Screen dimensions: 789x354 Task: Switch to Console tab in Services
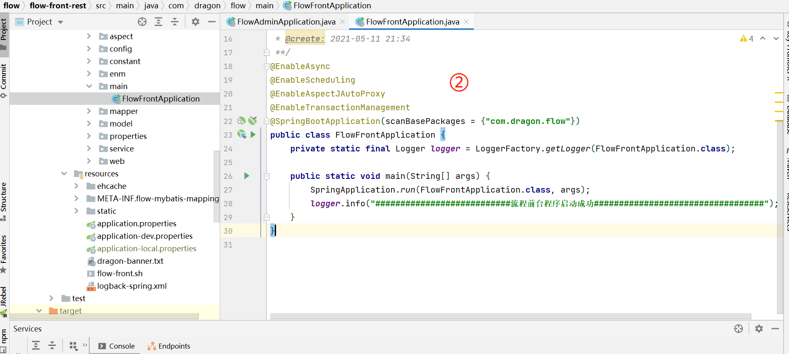click(116, 346)
